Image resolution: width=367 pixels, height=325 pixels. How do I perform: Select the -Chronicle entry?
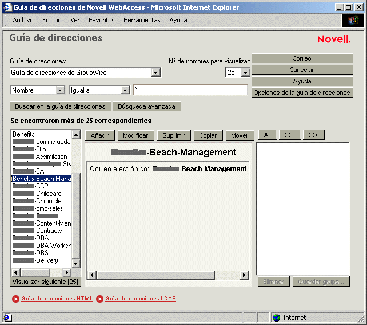41,201
